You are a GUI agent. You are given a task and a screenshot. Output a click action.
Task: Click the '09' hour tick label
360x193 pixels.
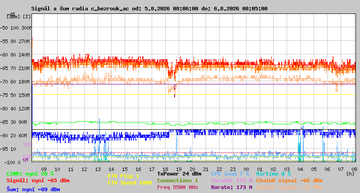[44, 169]
